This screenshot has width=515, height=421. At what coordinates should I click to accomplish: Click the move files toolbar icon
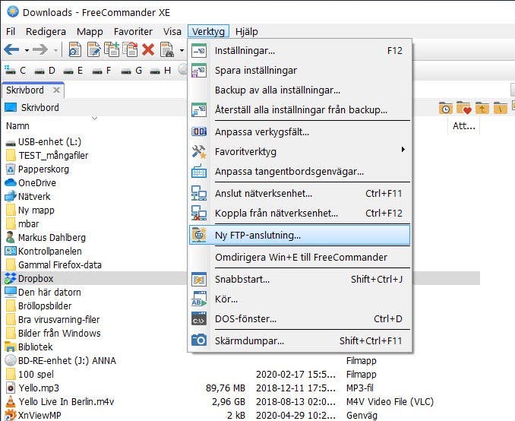(x=130, y=49)
